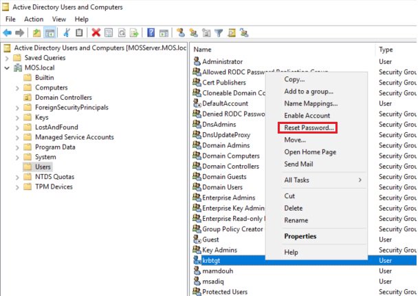420x296 pixels.
Task: Click the Find objects toolbar icon
Action: (232, 33)
